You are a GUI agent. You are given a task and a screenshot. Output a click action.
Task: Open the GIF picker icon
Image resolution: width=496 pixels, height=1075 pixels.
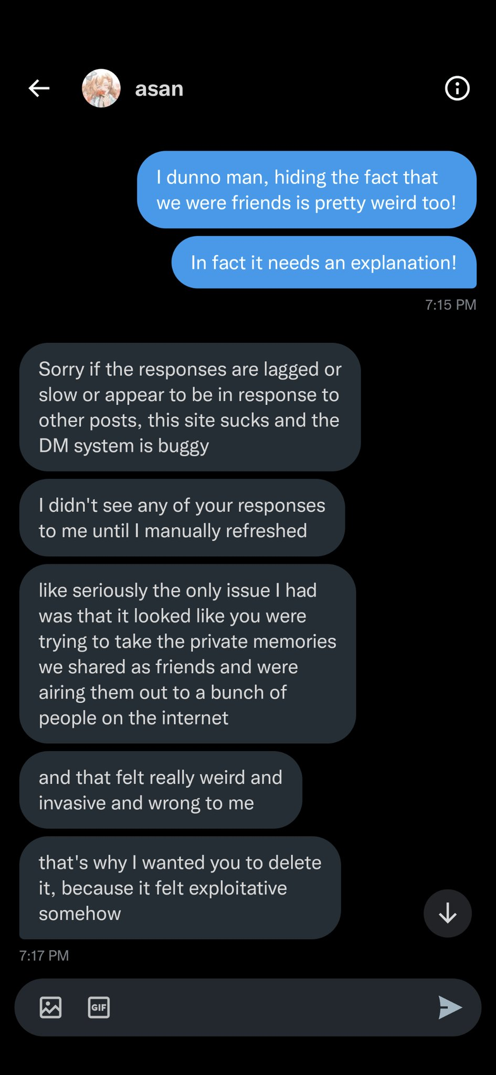click(x=99, y=1007)
